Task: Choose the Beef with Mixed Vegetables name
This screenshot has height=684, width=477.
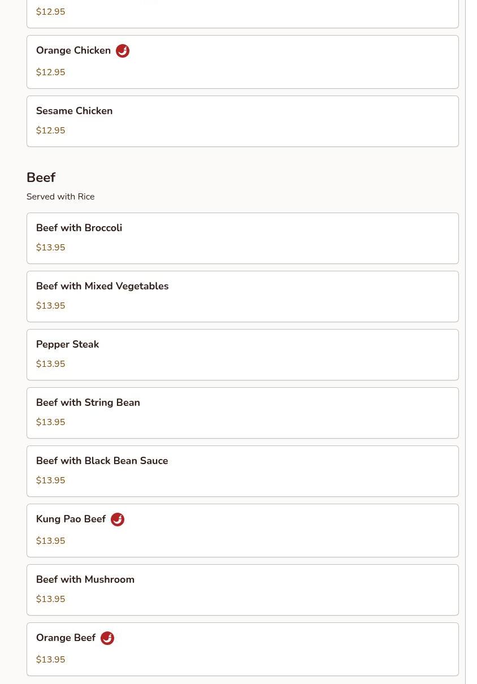Action: [102, 286]
